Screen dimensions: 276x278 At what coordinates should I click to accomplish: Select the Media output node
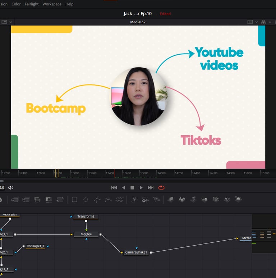[x=246, y=238]
